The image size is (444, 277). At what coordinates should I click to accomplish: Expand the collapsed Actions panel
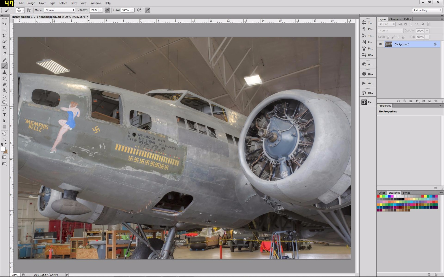[x=367, y=83]
